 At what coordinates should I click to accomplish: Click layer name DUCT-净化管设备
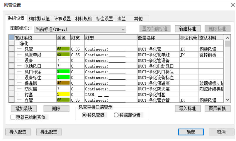pos(154,60)
